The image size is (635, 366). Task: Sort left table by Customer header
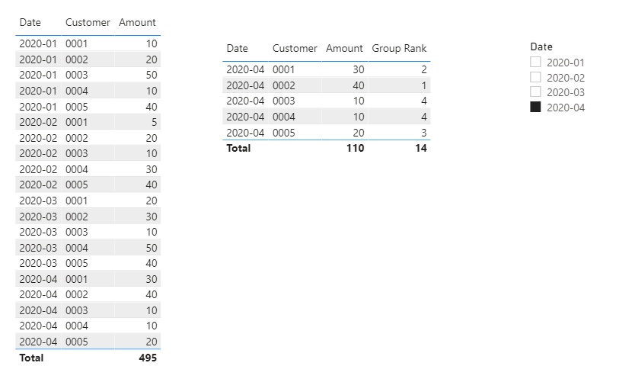[88, 22]
